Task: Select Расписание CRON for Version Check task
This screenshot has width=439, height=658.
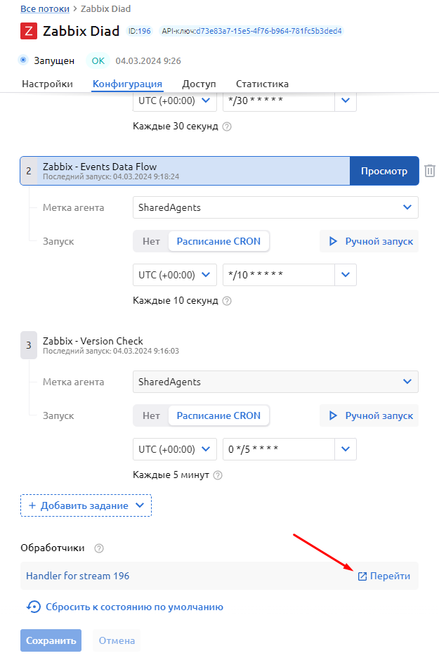Action: 218,415
